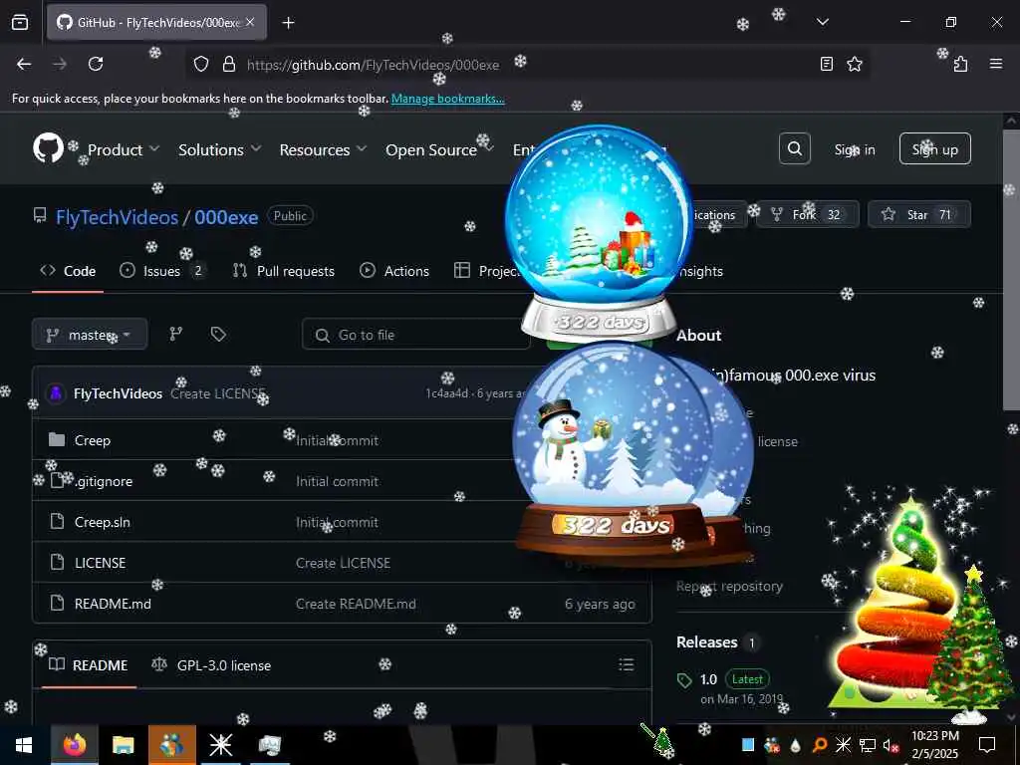
Task: Click the Go to file search field
Action: click(416, 335)
